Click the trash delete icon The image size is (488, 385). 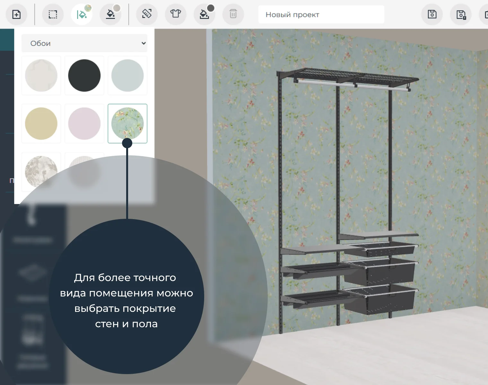[233, 14]
